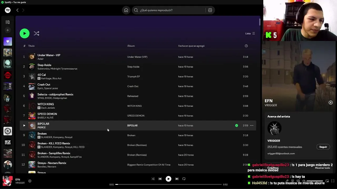
Task: Open the Reheated album link
Action: point(133,96)
